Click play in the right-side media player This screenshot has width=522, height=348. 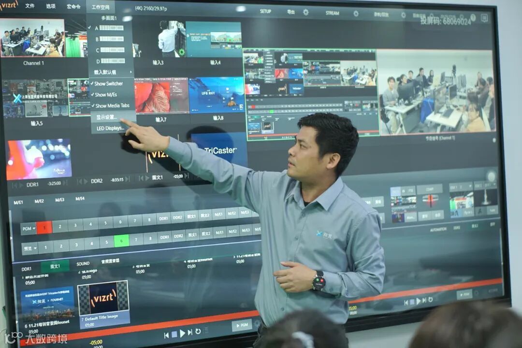click(418, 301)
